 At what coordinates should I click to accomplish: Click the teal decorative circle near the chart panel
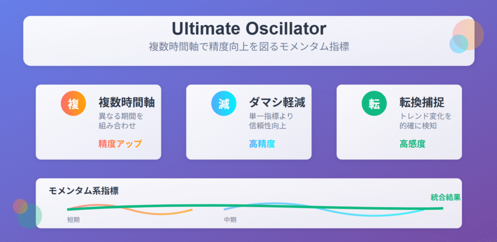click(x=30, y=216)
